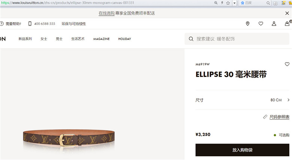
Task: Open the shopping bag icon
Action: (287, 23)
